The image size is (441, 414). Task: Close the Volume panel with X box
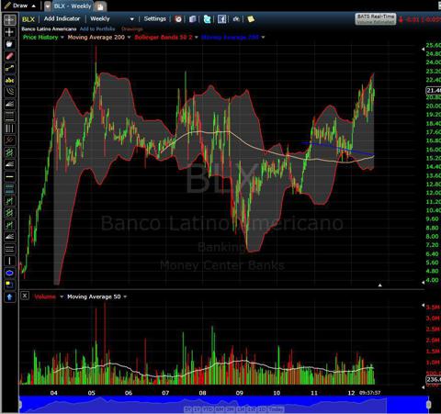[x=25, y=296]
